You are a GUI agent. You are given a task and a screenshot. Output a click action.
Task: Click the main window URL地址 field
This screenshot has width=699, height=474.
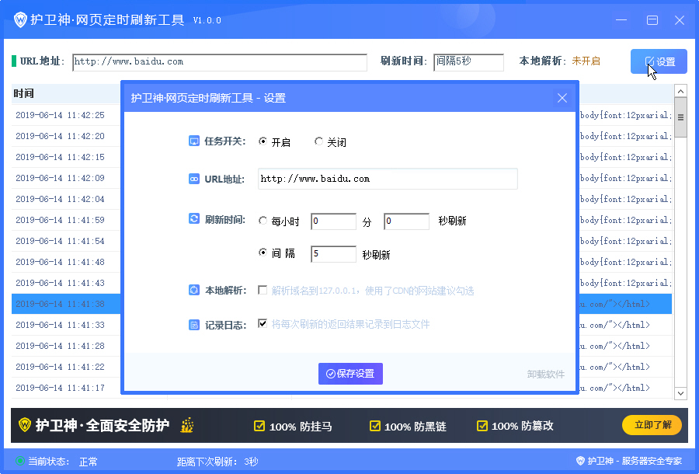(x=220, y=62)
